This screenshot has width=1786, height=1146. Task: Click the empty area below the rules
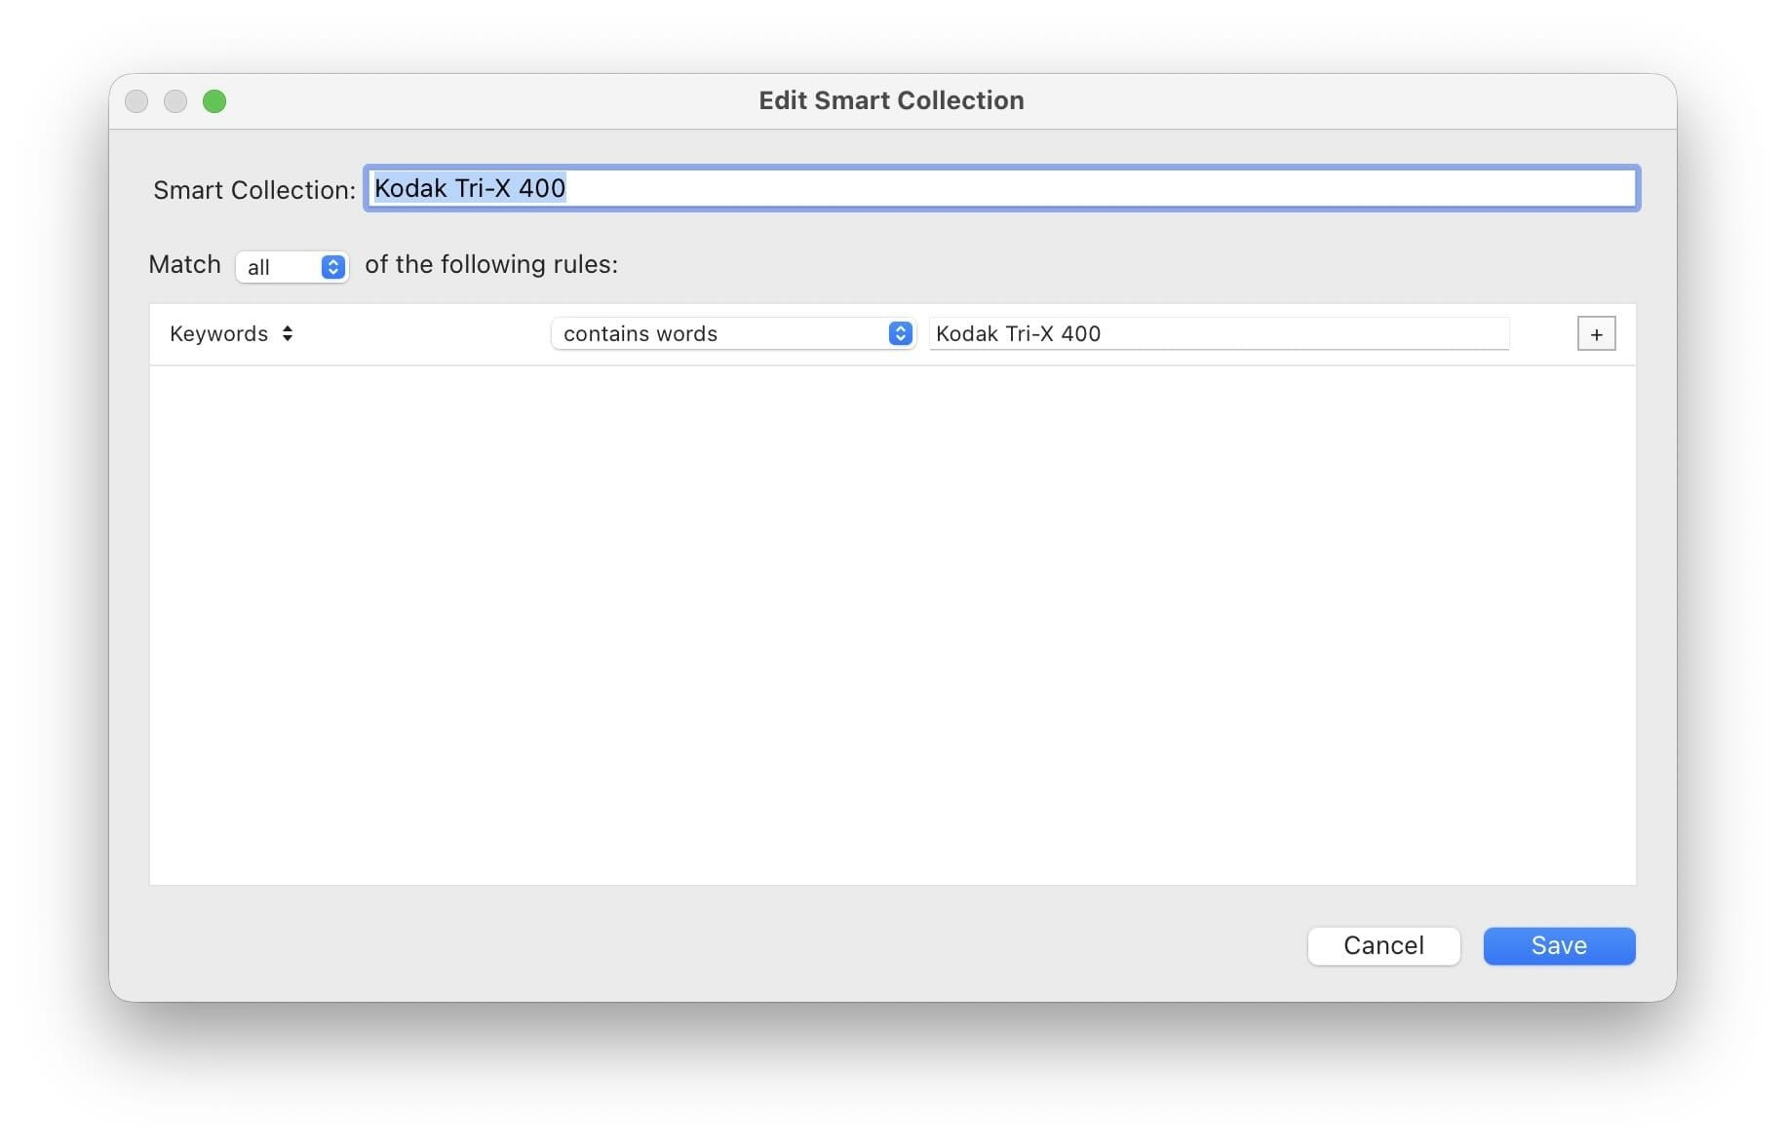point(891,624)
